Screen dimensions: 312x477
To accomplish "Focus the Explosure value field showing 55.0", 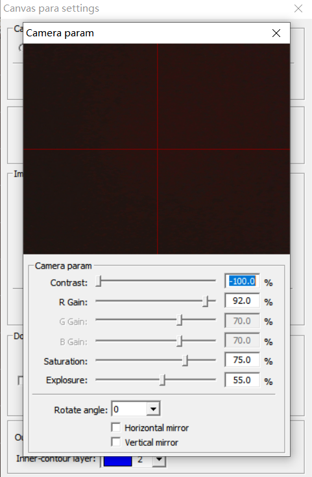I will point(242,380).
